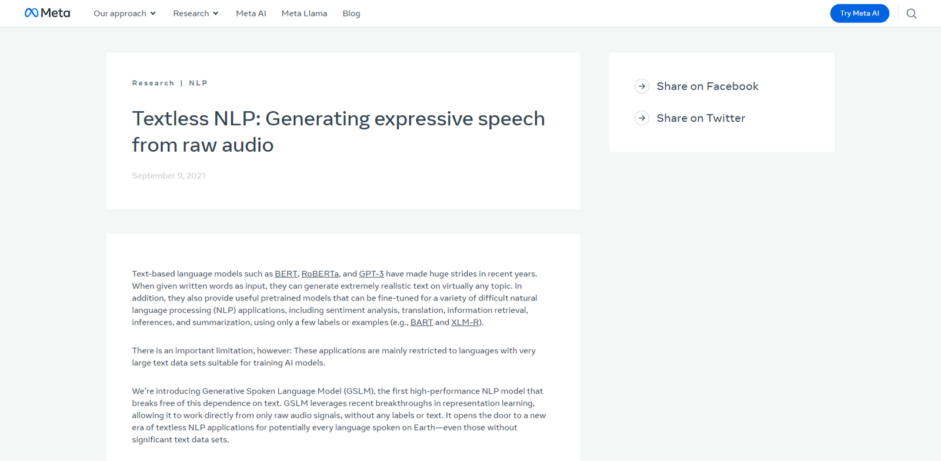Viewport: 941px width, 461px height.
Task: Click the Share on Facebook link
Action: click(x=708, y=86)
